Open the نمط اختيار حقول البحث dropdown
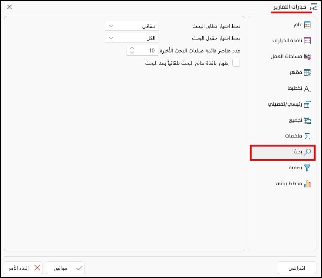The height and width of the screenshot is (278, 322). pyautogui.click(x=132, y=38)
